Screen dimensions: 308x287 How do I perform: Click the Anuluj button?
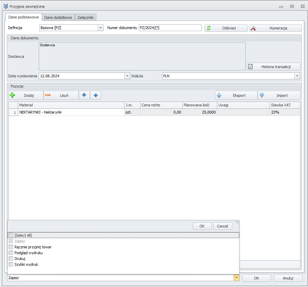[x=288, y=278]
